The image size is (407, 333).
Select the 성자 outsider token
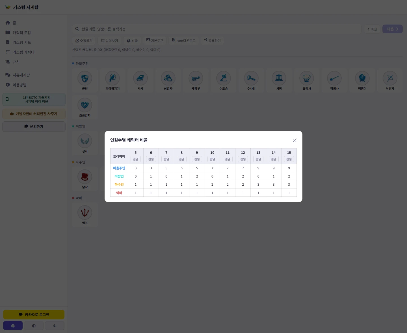click(x=85, y=143)
